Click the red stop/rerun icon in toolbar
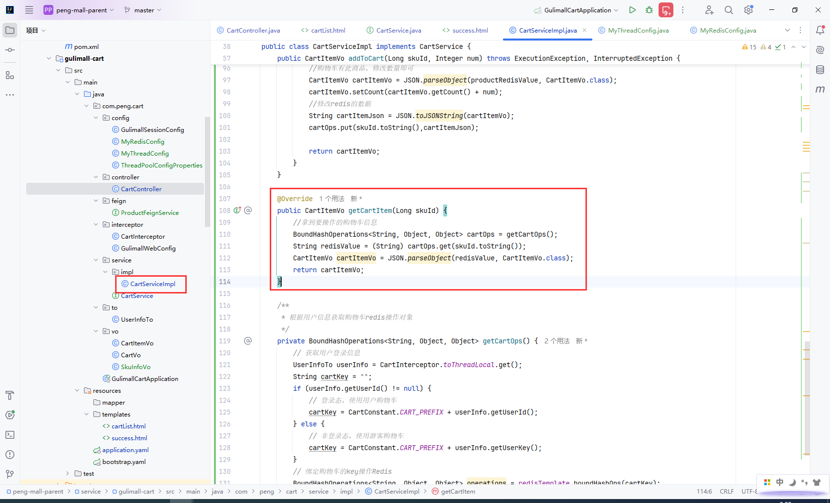The width and height of the screenshot is (830, 503). tap(666, 10)
